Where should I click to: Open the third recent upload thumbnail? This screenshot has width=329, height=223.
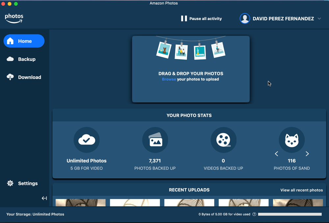(x=189, y=202)
